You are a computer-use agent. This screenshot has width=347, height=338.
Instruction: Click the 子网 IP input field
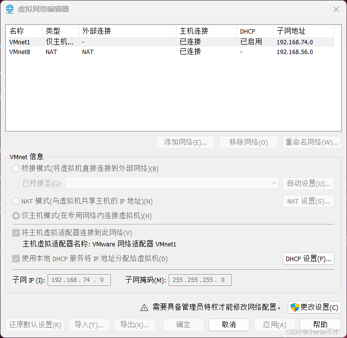point(79,280)
